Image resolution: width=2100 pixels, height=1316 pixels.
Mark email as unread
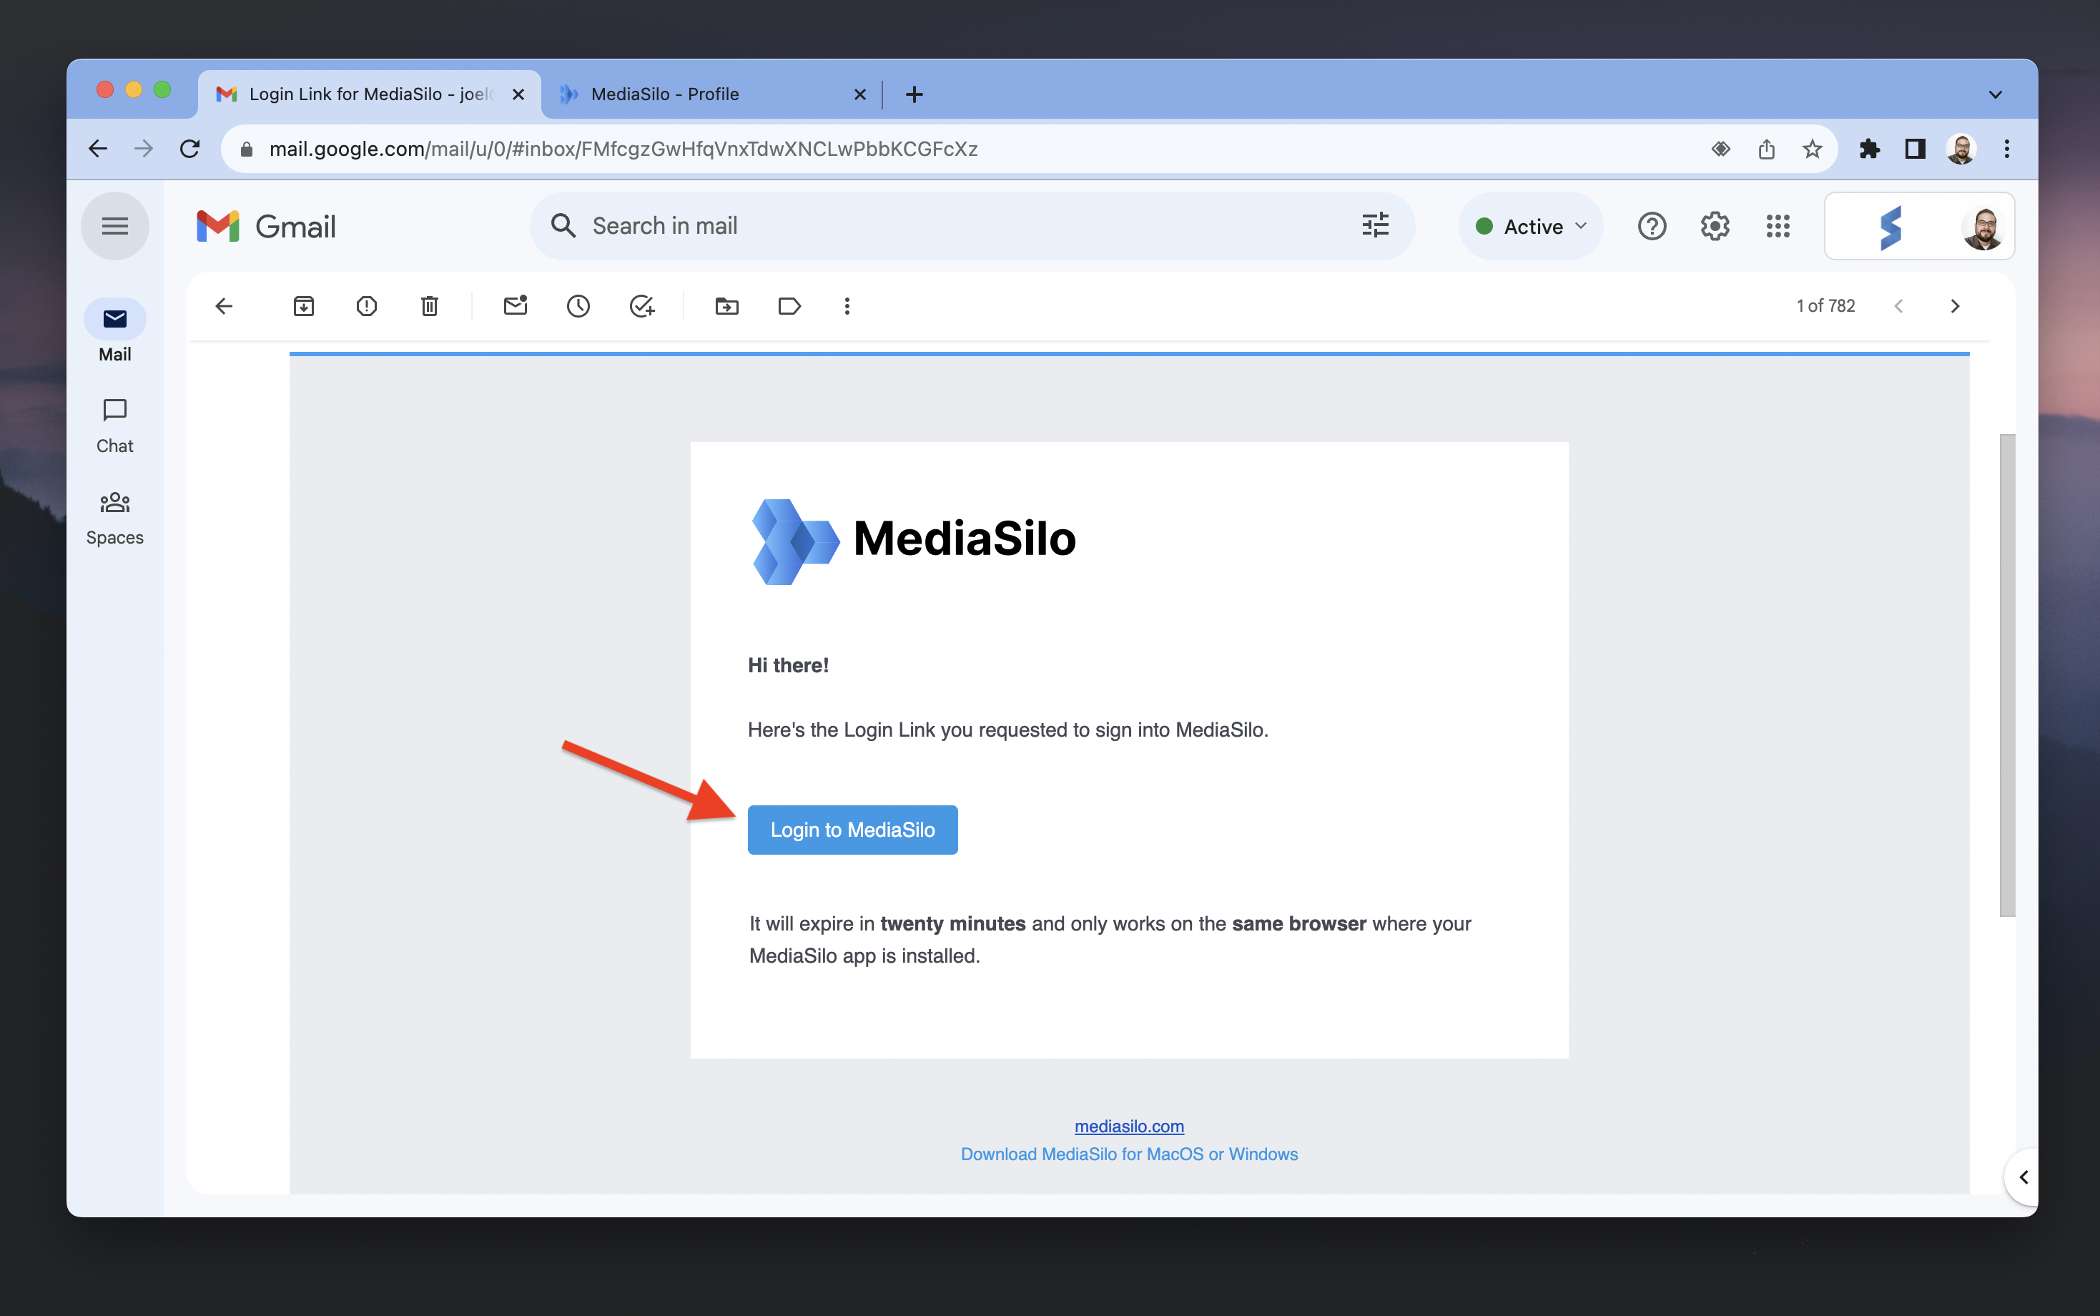516,305
